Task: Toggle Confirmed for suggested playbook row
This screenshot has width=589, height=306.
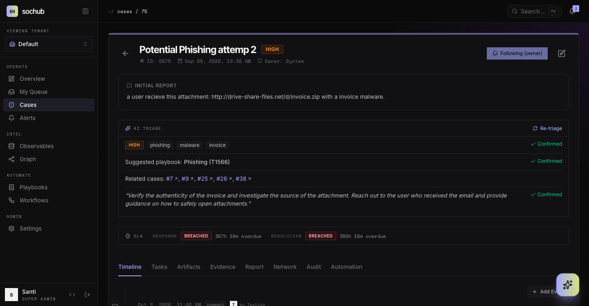Action: (x=546, y=161)
